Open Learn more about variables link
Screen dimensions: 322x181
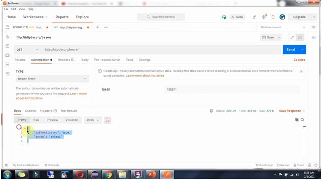(x=145, y=76)
